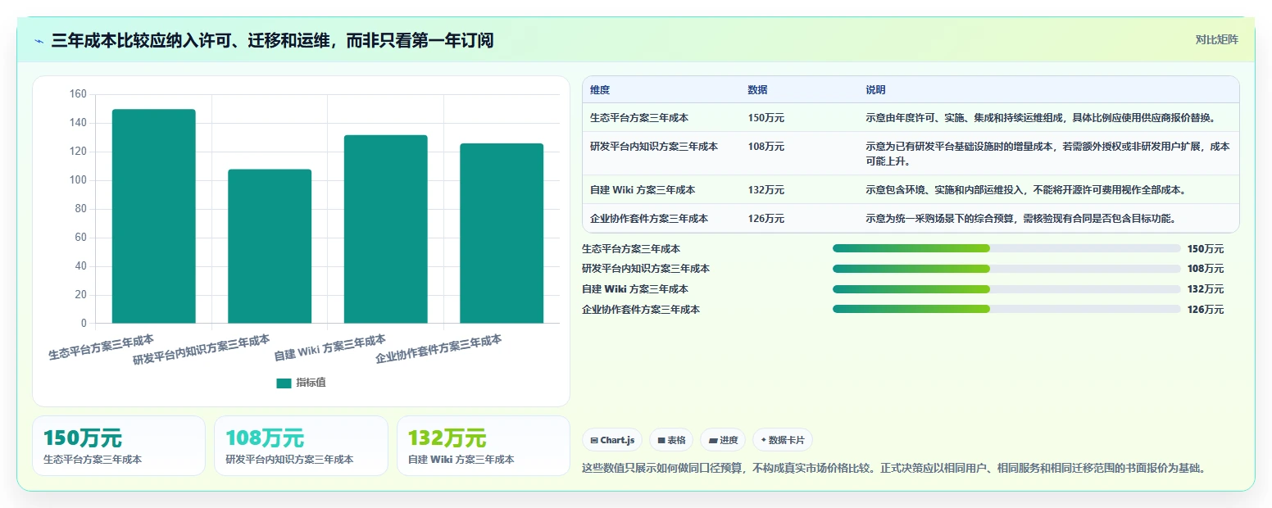Click the 126万元 value right of progress bar
1272x508 pixels.
(1205, 310)
